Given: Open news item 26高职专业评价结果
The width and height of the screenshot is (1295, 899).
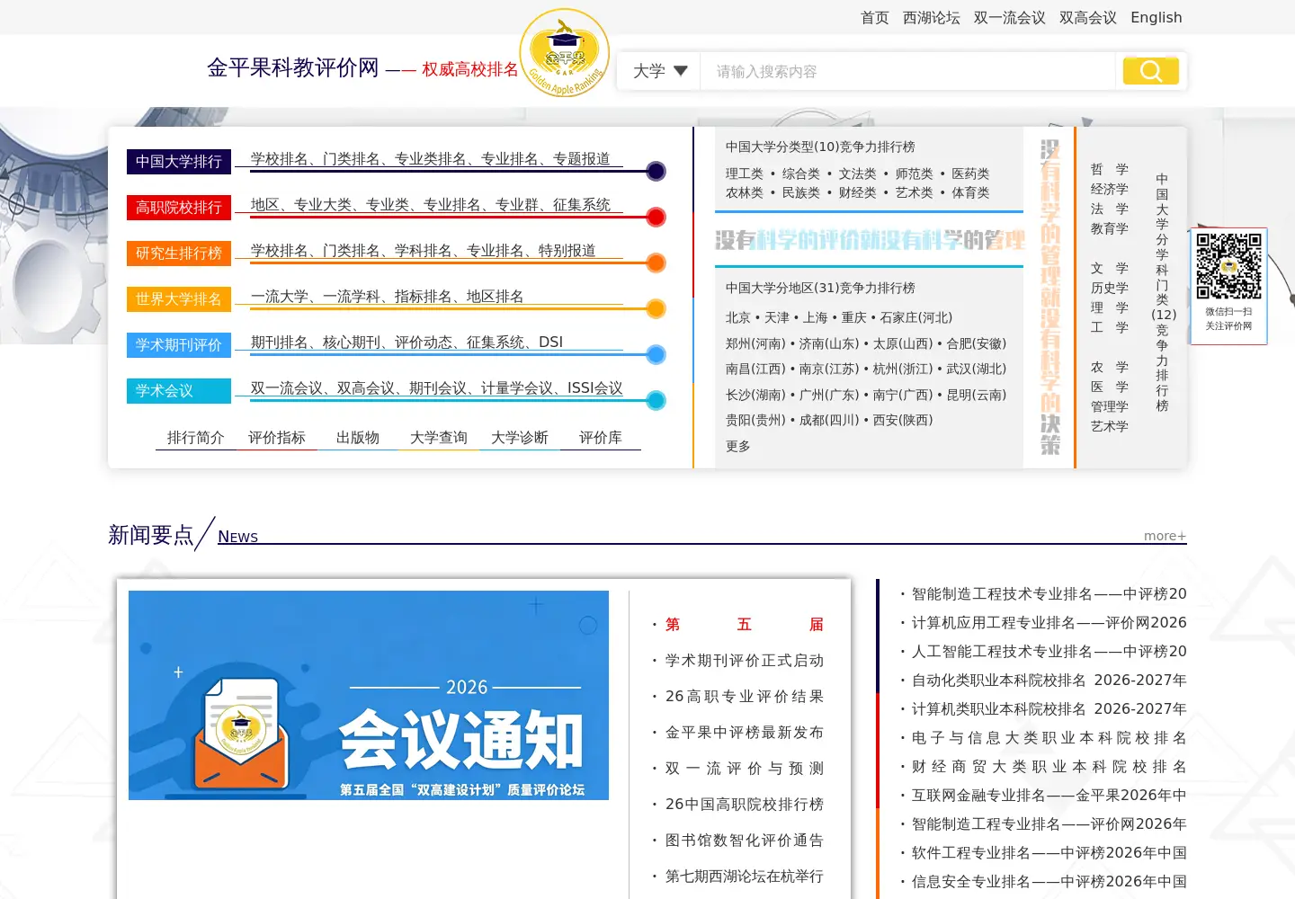Looking at the screenshot, I should click(x=745, y=696).
